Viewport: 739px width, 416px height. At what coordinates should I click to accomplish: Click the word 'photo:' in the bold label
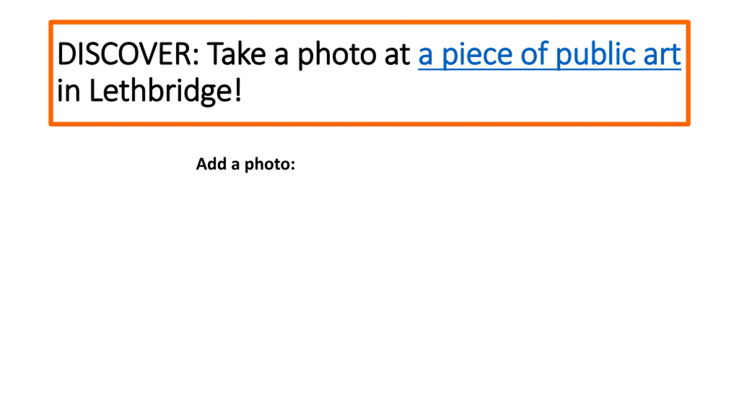tap(270, 165)
